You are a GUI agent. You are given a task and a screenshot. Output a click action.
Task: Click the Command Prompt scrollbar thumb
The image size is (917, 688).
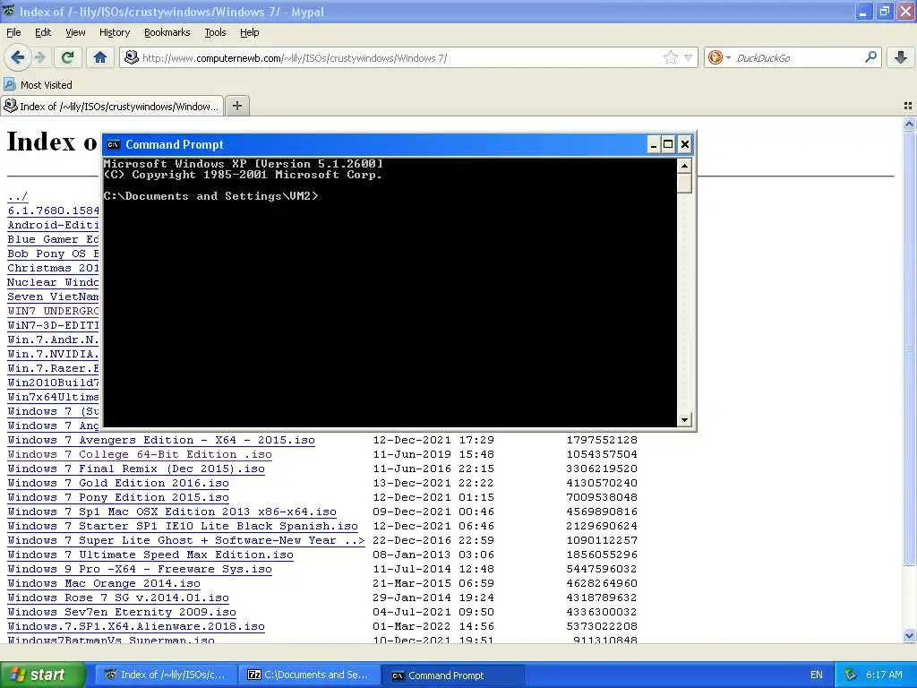[684, 183]
